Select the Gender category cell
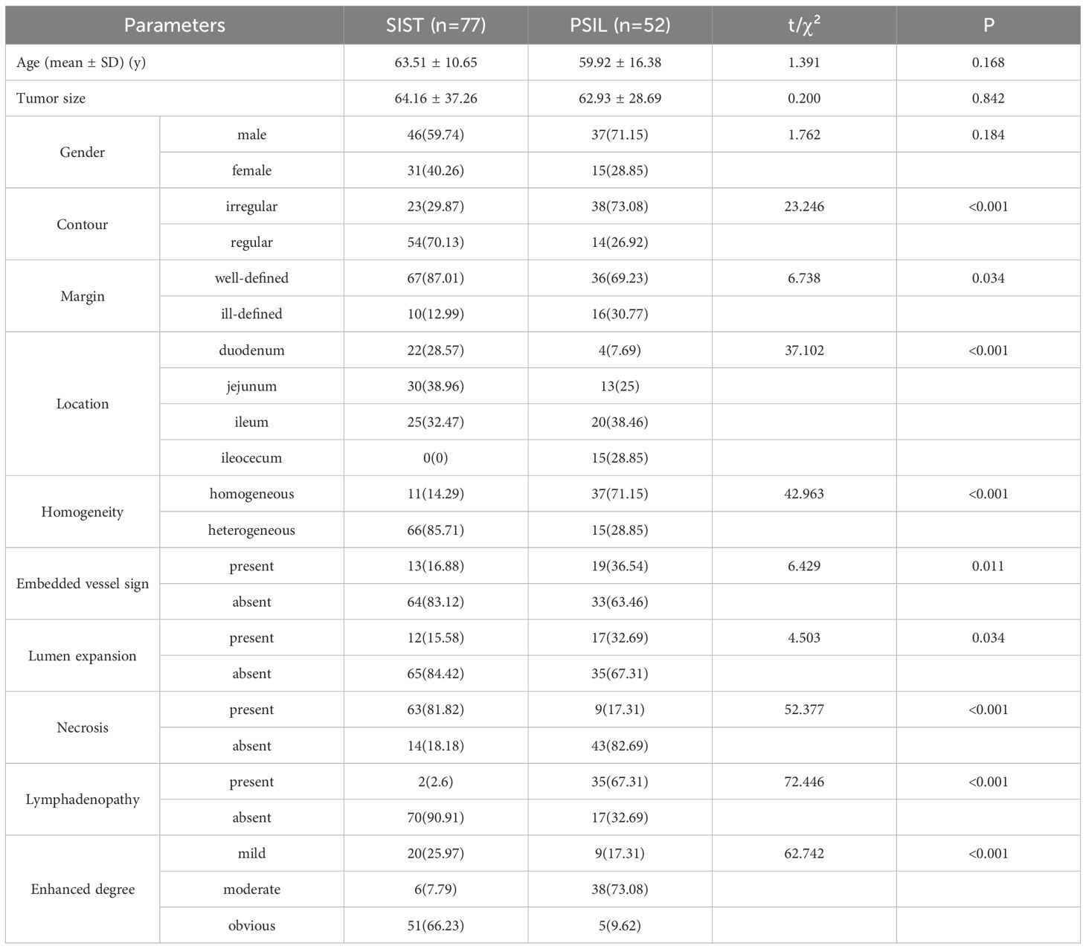1086x949 pixels. coord(82,152)
